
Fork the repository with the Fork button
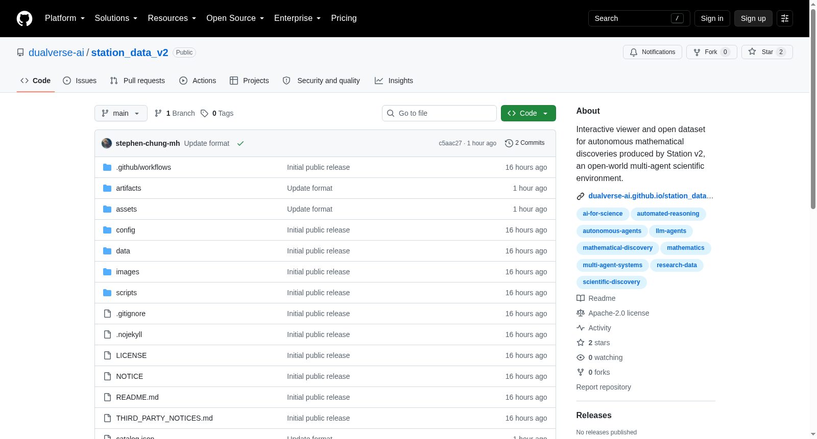pyautogui.click(x=712, y=52)
